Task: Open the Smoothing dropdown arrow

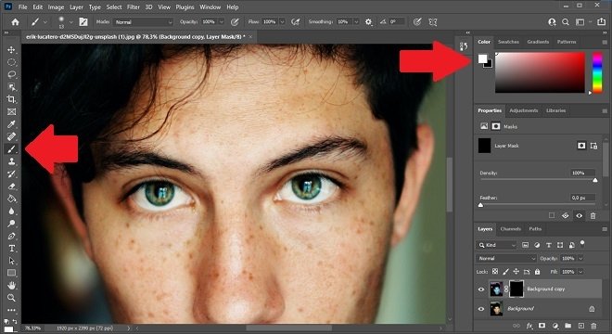Action: (356, 22)
